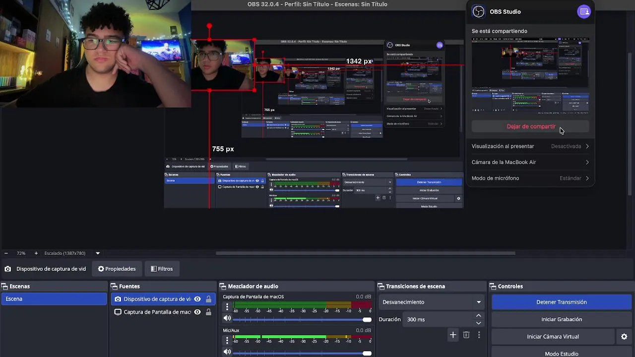This screenshot has width=635, height=357.
Task: Click the Fuentes dock float icon
Action: click(x=114, y=286)
